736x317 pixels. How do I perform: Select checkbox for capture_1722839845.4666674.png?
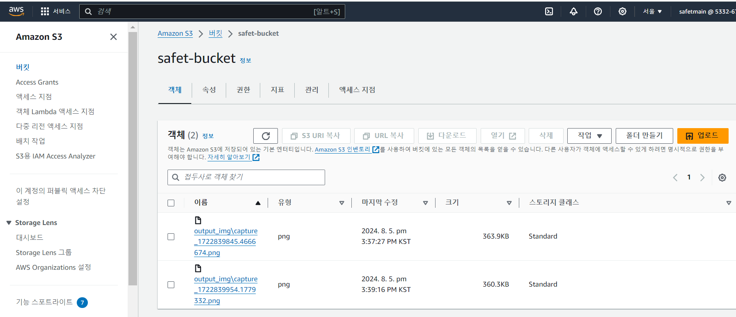pyautogui.click(x=171, y=237)
